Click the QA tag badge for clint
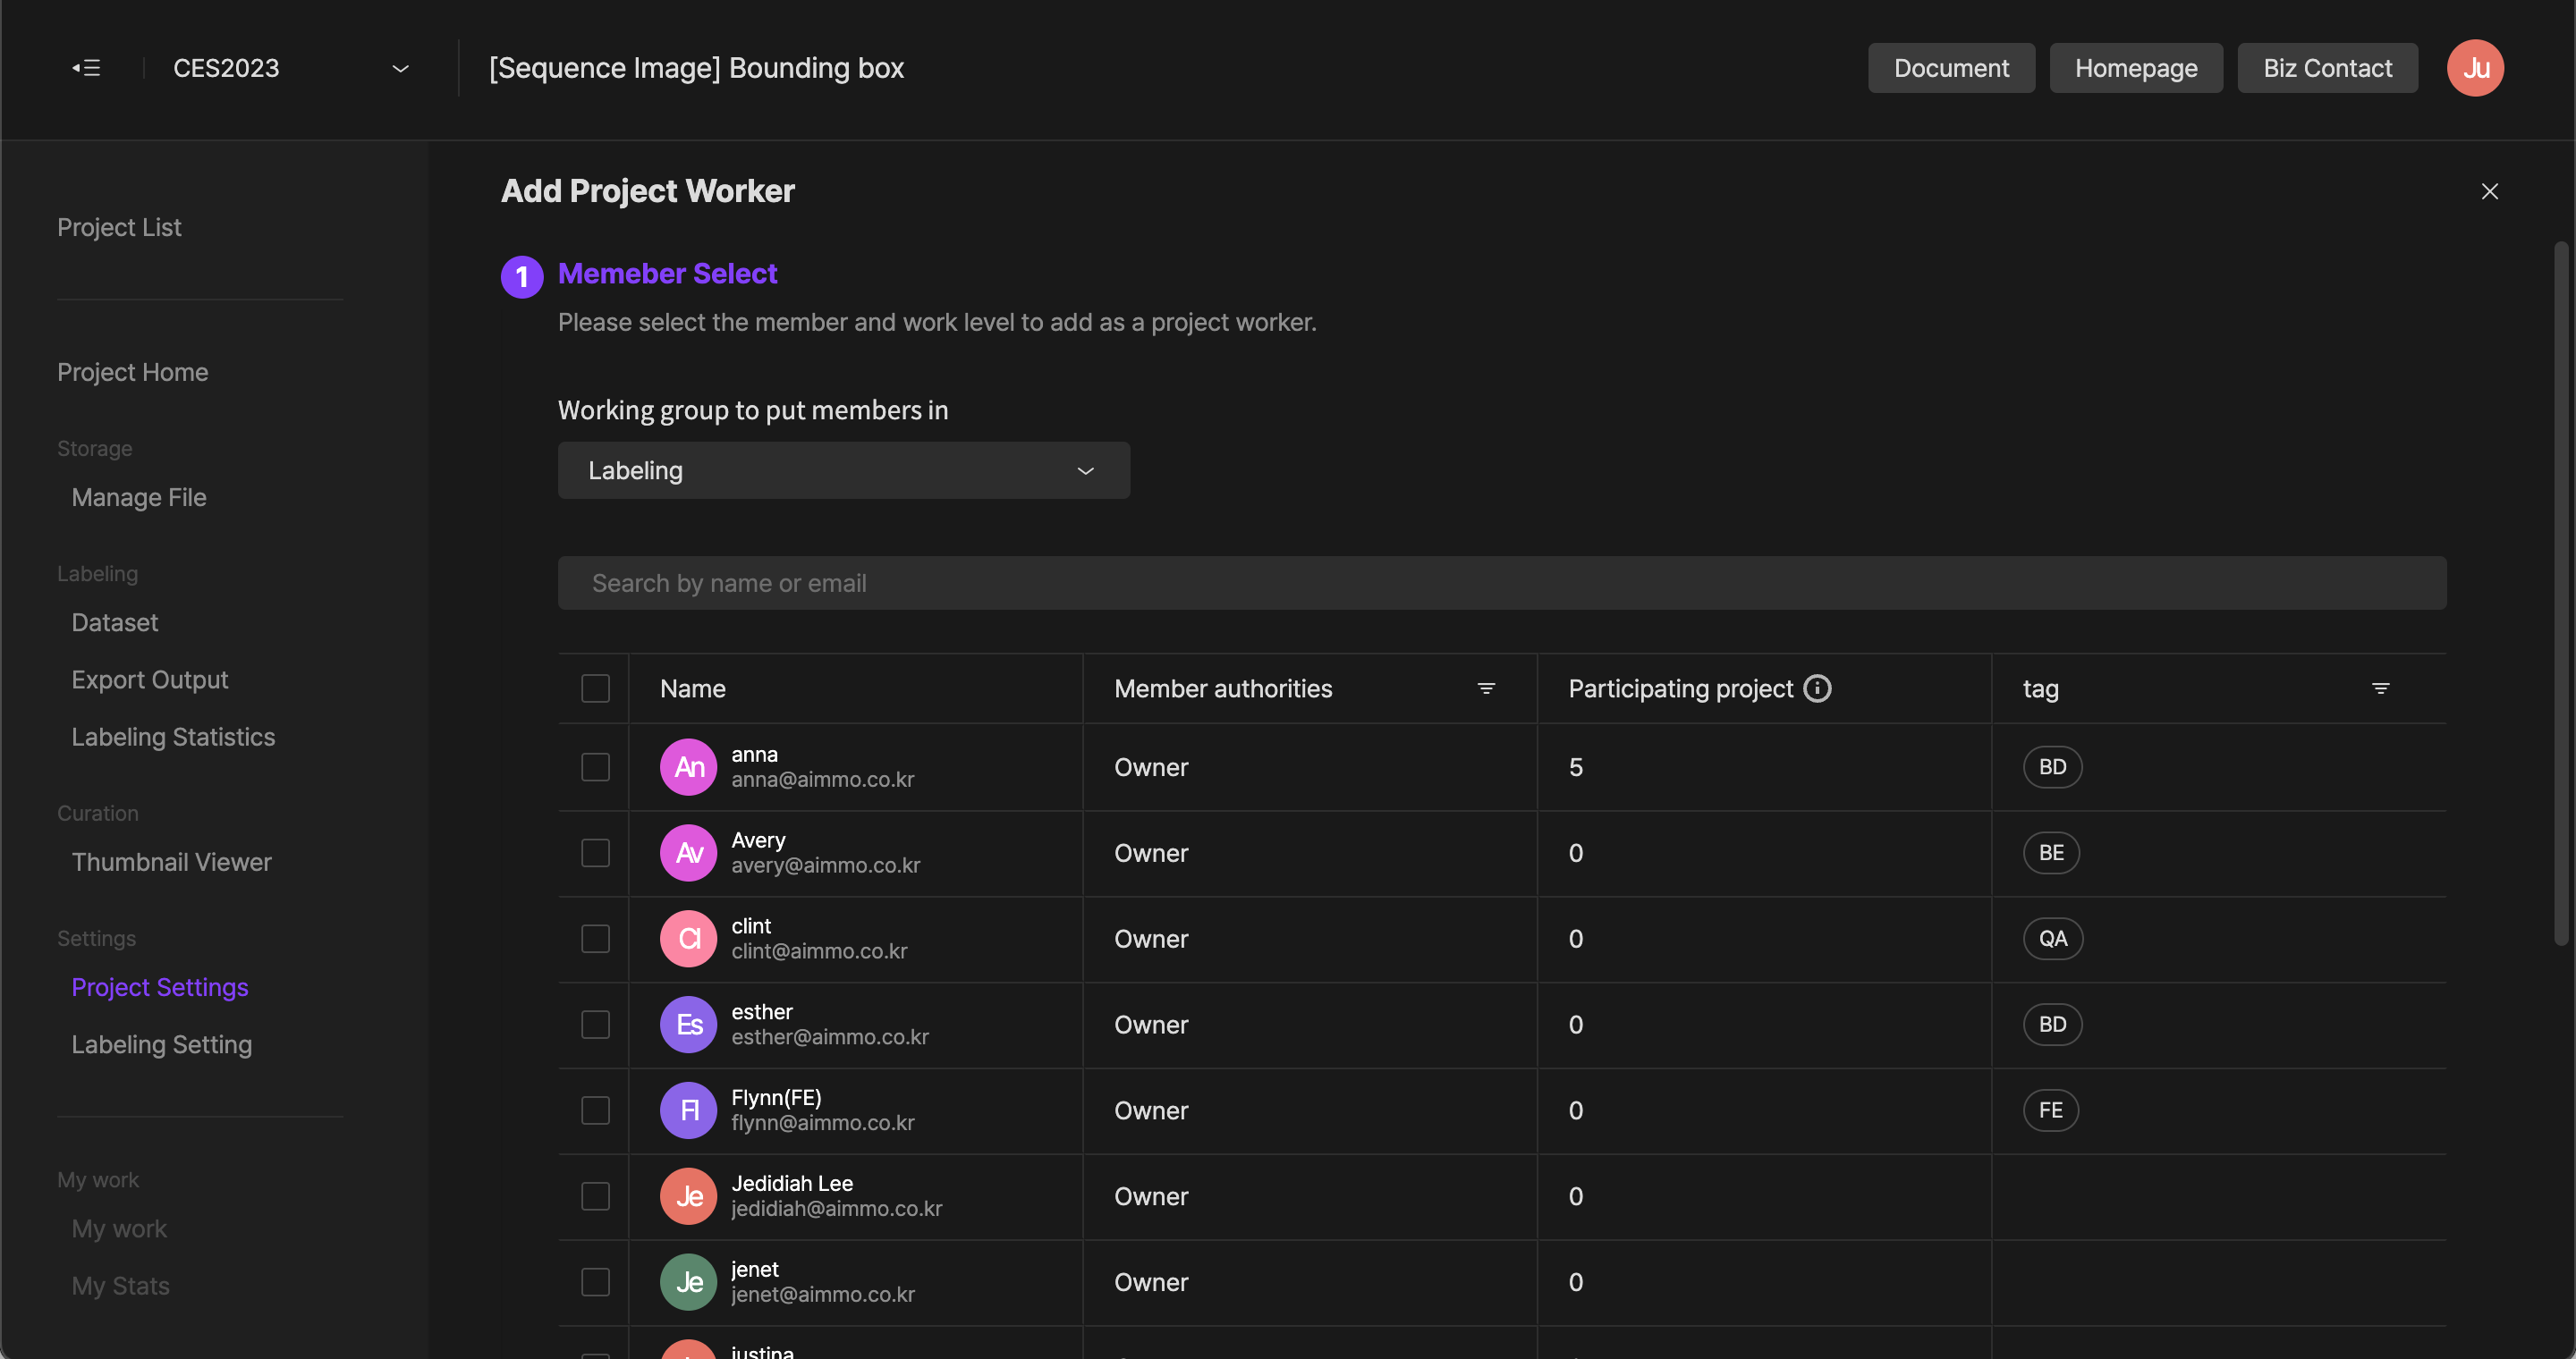2576x1359 pixels. coord(2052,938)
